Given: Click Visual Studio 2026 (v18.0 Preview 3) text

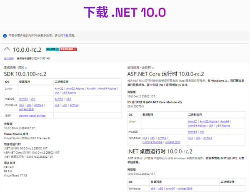Looking at the screenshot, I should coord(27,138).
